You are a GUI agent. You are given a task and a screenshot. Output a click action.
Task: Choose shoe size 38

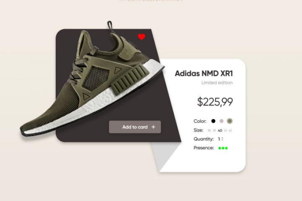209,131
